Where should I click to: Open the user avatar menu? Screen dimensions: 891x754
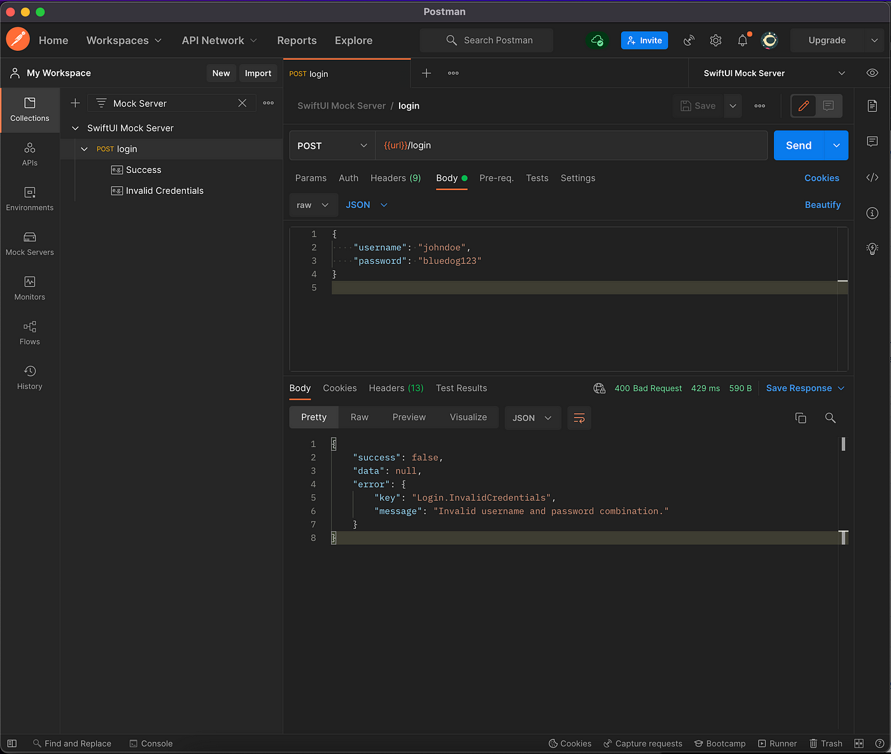pyautogui.click(x=769, y=40)
